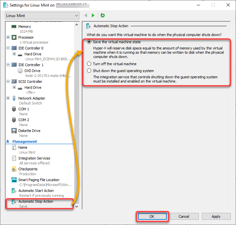Select Automatic Start Action item
The width and height of the screenshot is (236, 225).
point(36,191)
